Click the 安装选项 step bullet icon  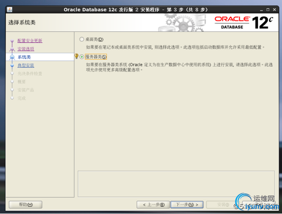tap(12, 49)
